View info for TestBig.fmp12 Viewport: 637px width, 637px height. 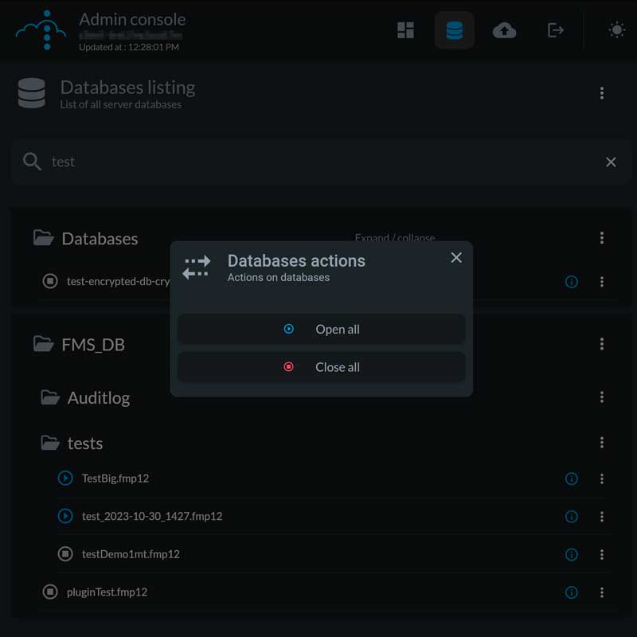click(572, 479)
